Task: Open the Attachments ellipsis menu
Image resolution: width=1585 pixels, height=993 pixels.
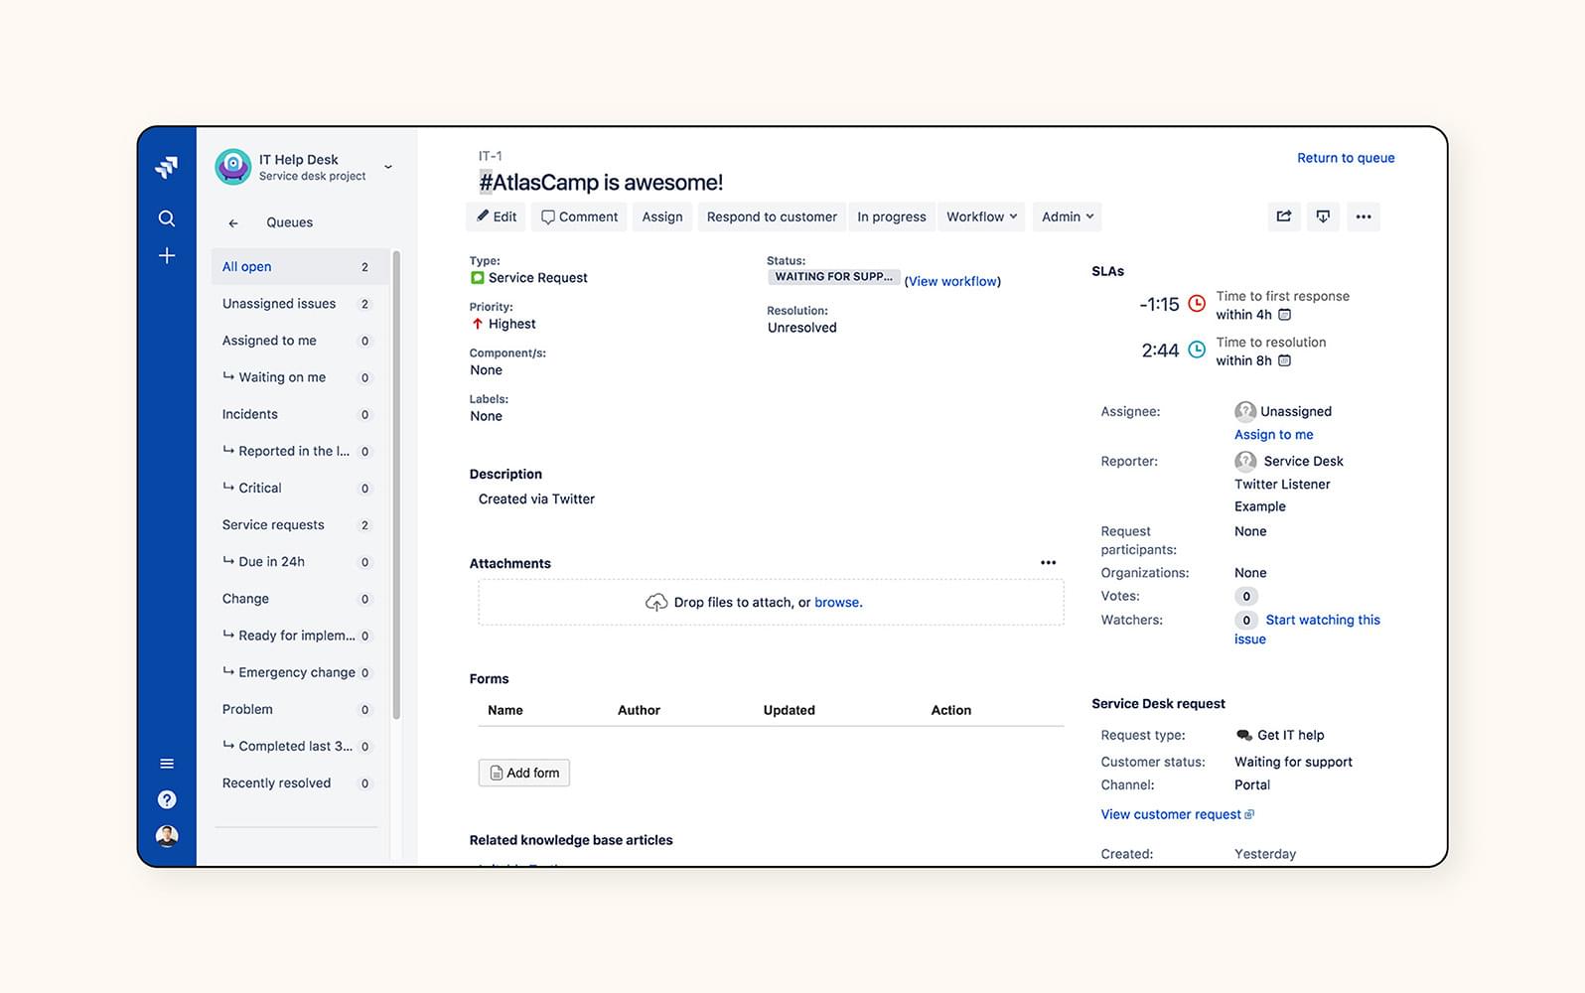Action: 1048,563
